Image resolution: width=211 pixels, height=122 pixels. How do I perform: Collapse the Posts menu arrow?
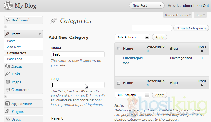click(40, 34)
